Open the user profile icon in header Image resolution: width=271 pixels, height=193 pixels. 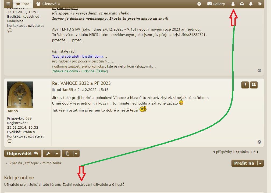point(233,4)
